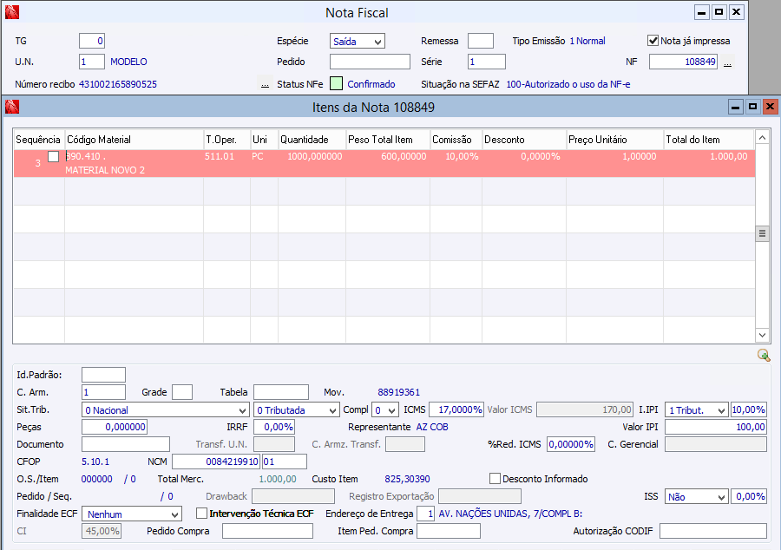Click the green Status NFe indicator box
Screen dimensions: 781x550
pos(336,84)
